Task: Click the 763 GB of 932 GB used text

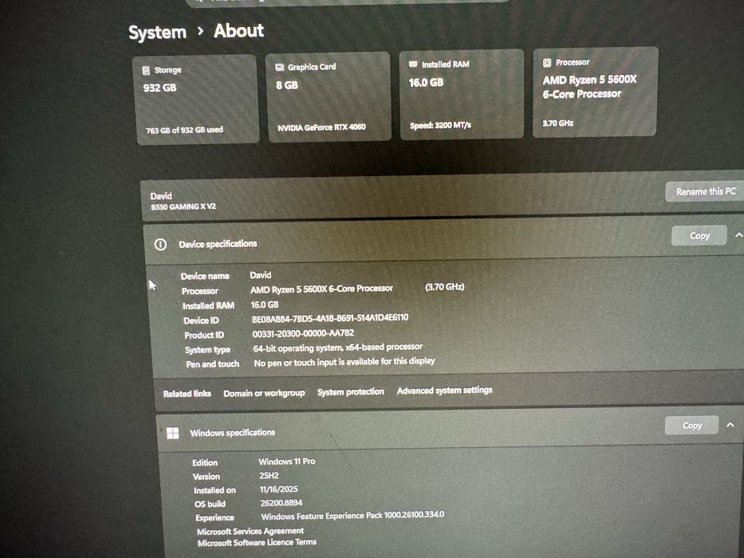Action: [184, 130]
